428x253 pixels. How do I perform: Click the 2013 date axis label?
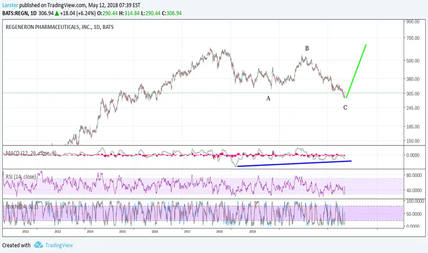(57, 231)
